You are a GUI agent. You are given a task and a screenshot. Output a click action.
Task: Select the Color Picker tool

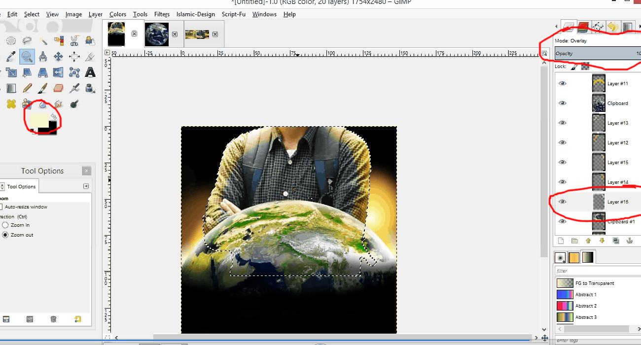[x=11, y=56]
